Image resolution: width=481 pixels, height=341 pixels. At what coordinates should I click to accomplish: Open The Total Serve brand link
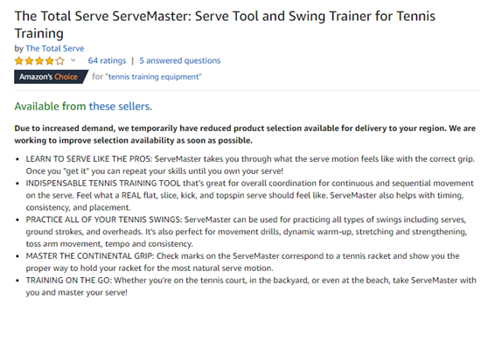tap(54, 48)
